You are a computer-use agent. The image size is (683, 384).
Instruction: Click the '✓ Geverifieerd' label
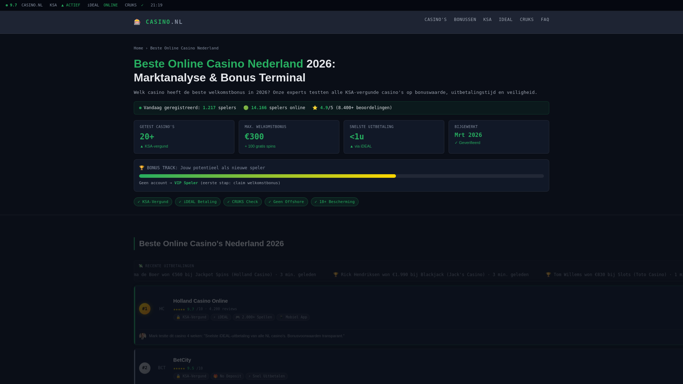click(467, 143)
